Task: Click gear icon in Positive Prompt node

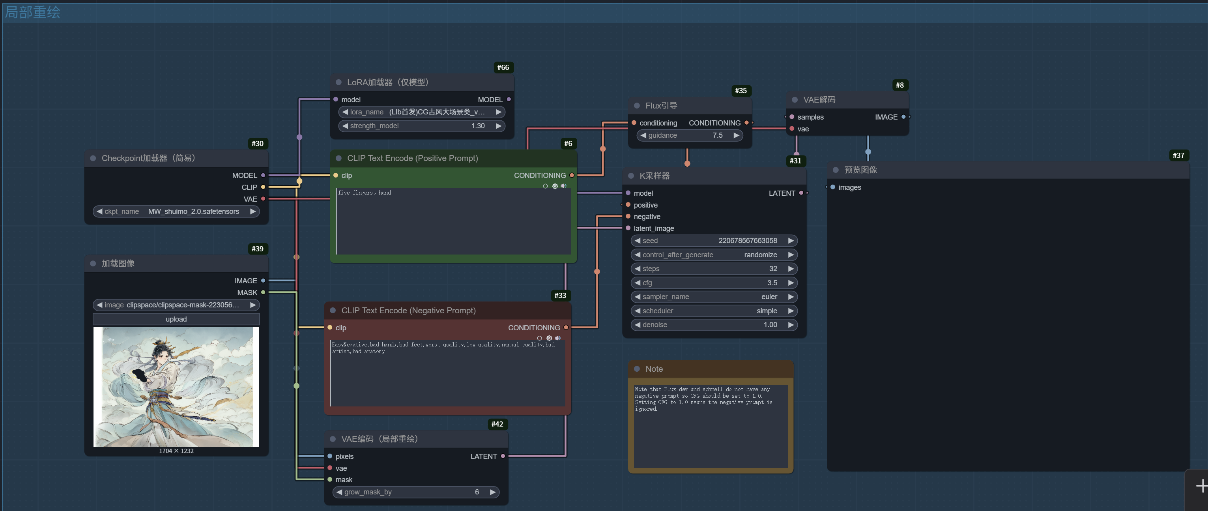Action: tap(555, 186)
